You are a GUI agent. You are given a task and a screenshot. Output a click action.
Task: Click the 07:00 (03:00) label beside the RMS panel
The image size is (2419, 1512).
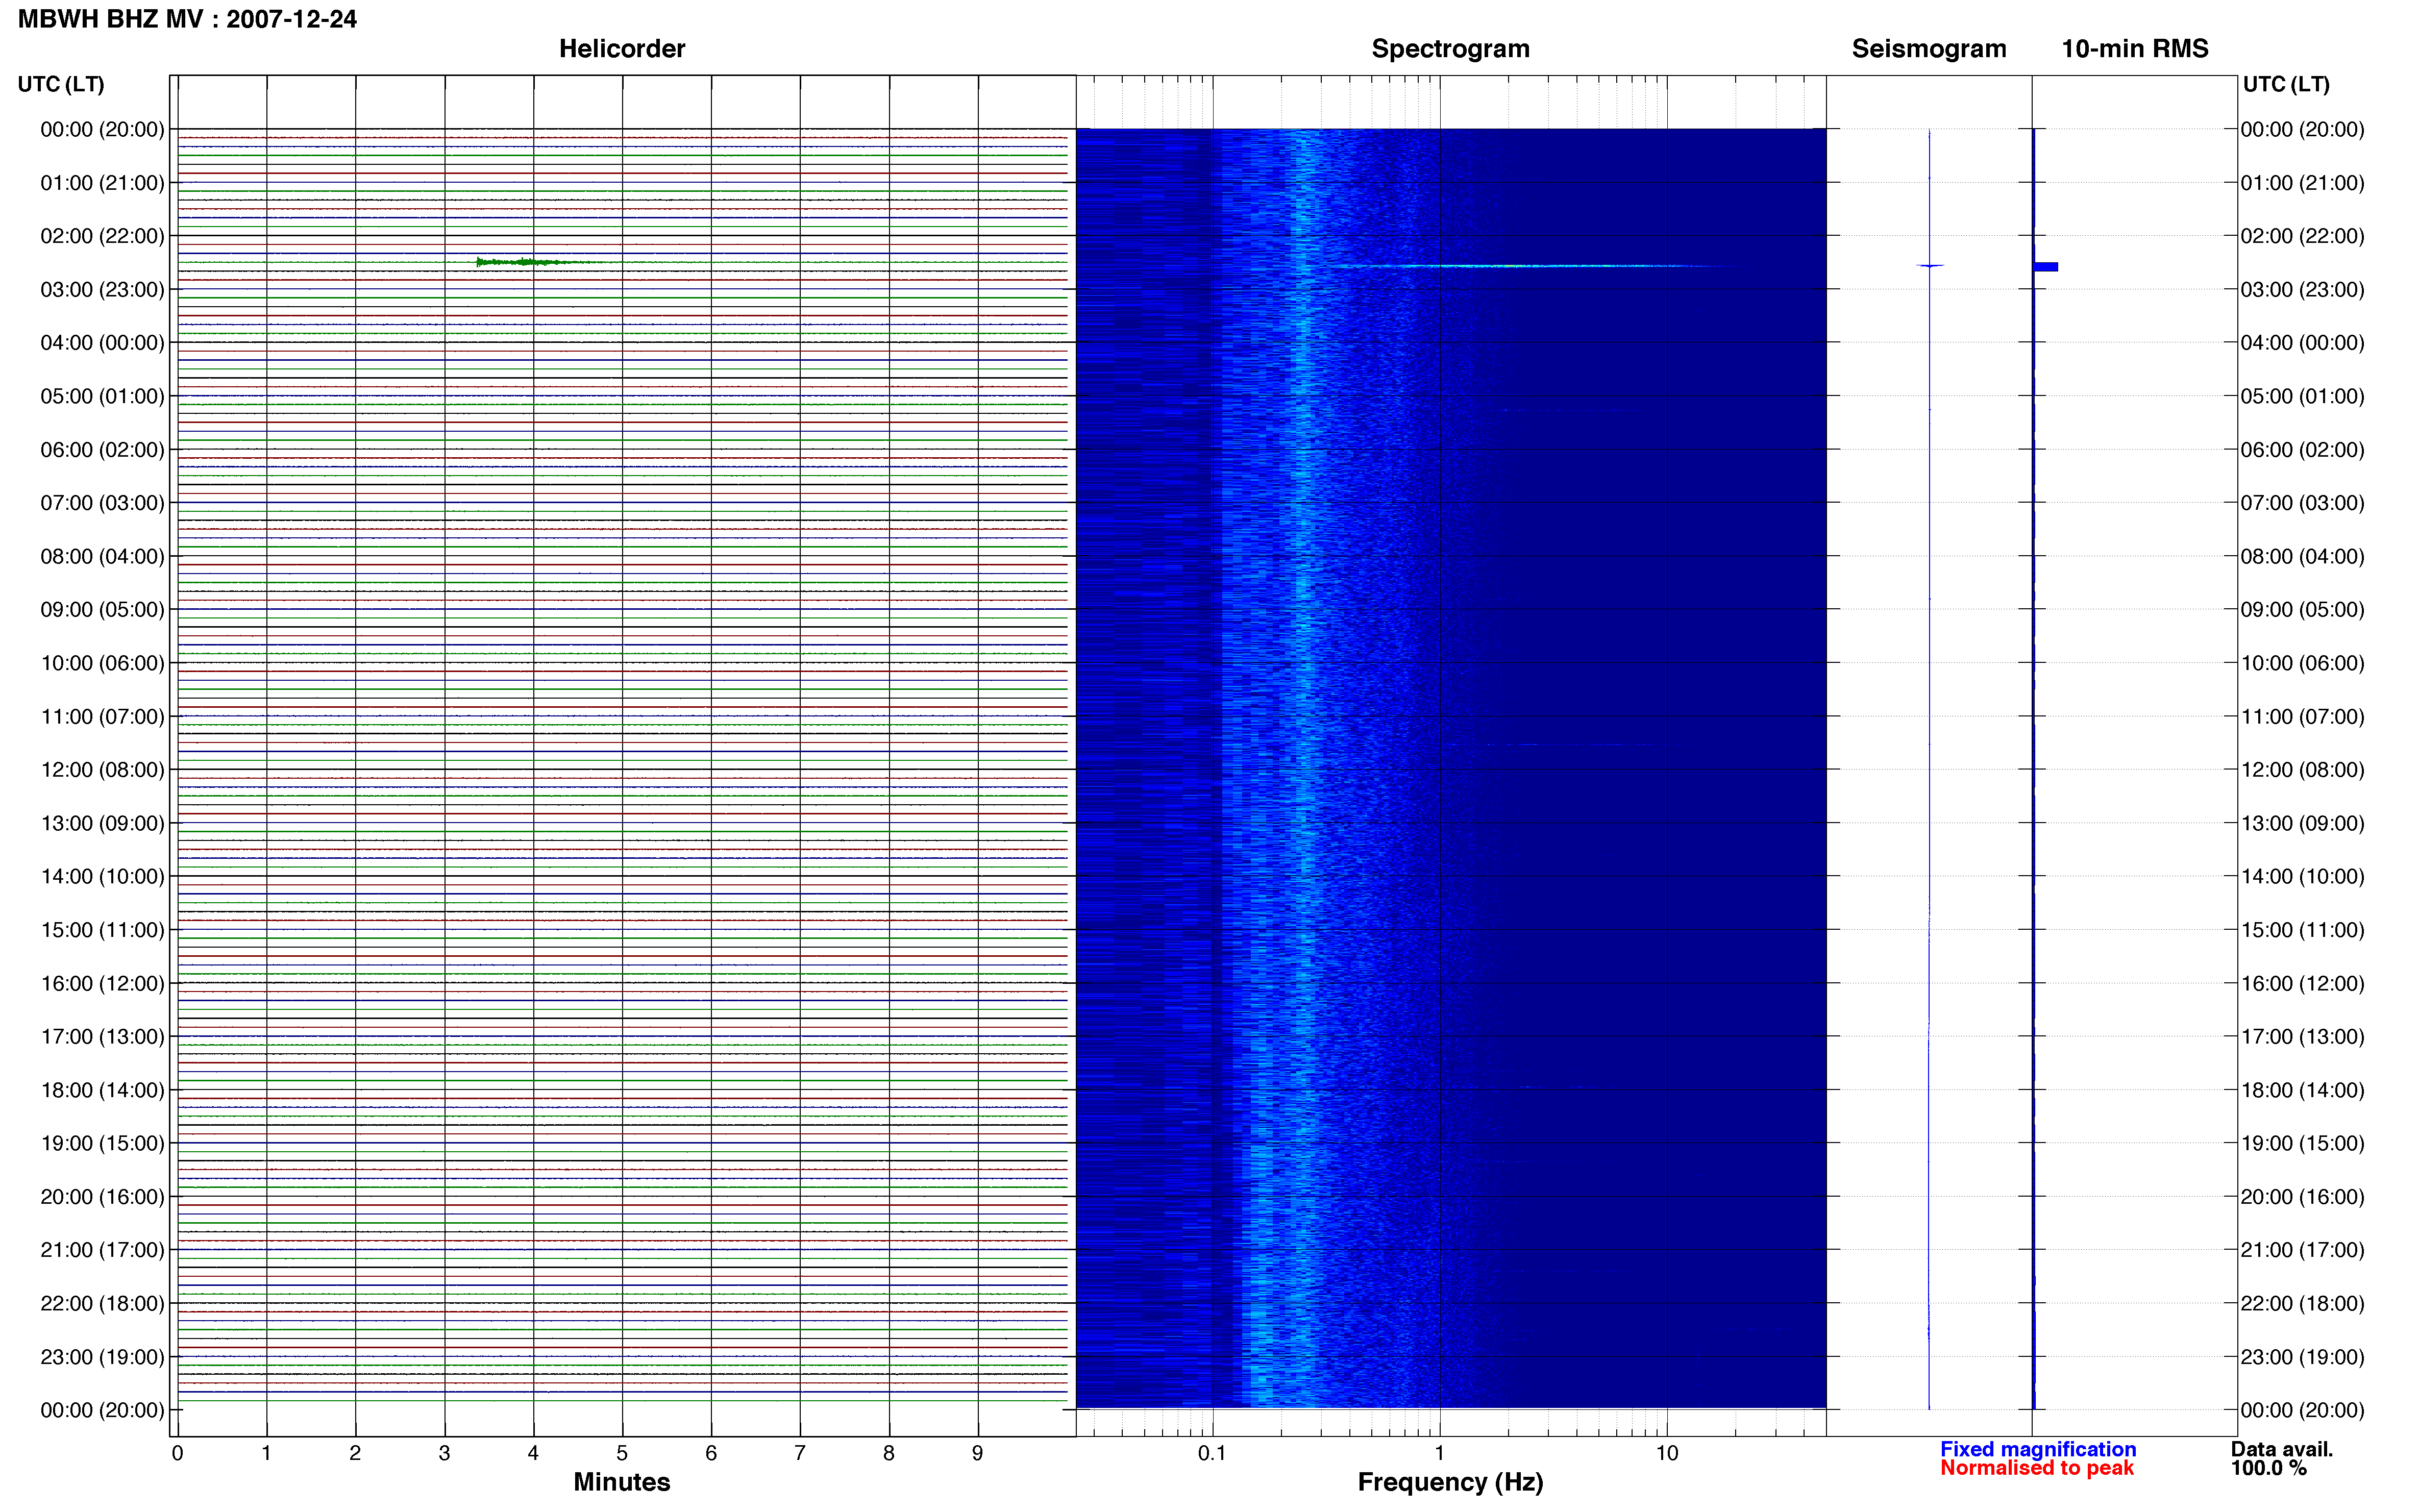[x=2302, y=503]
